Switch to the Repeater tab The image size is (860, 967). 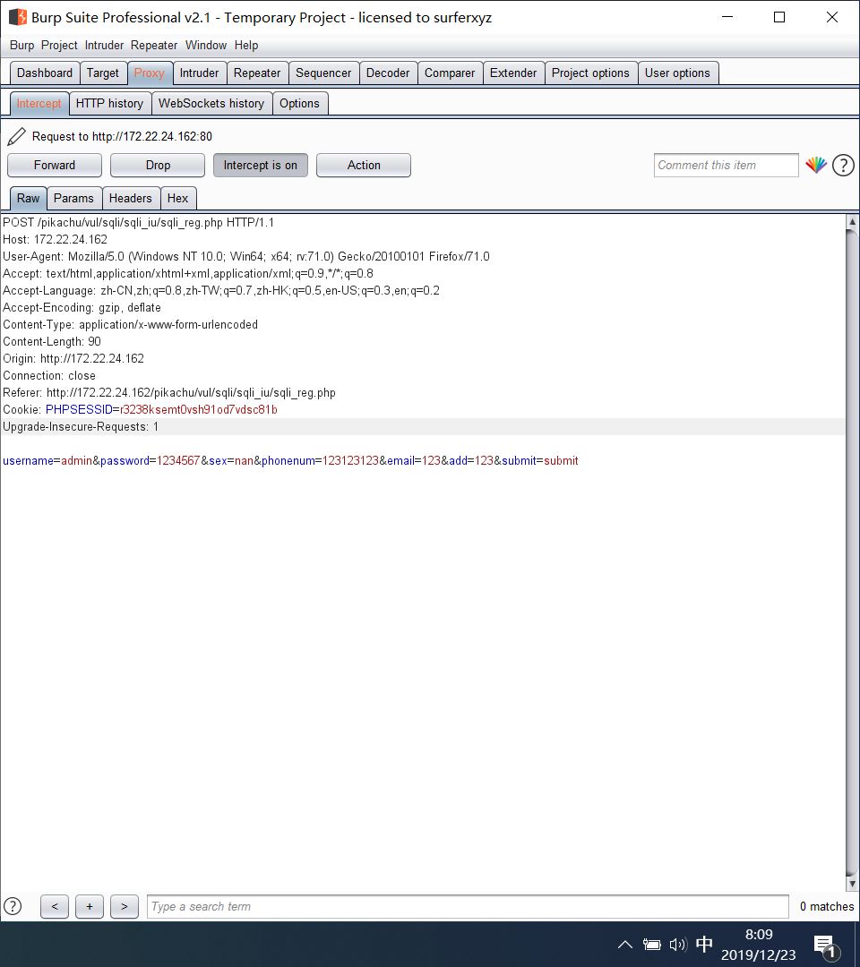256,73
